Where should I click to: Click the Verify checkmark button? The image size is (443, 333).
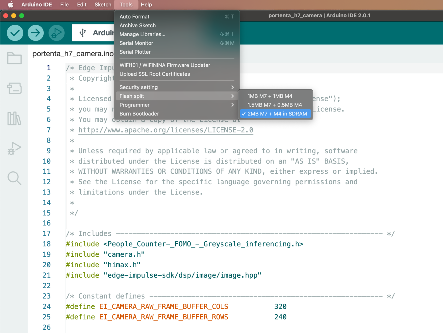coord(15,33)
